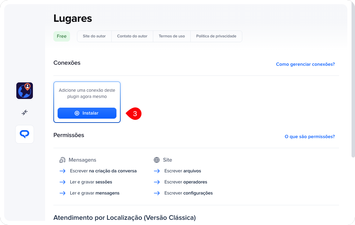Click arrow beside Escrever configurações
This screenshot has height=225, width=355.
pos(157,193)
